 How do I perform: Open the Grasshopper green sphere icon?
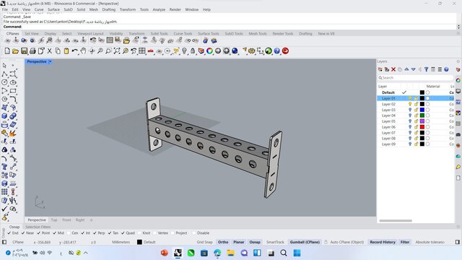pos(269,51)
